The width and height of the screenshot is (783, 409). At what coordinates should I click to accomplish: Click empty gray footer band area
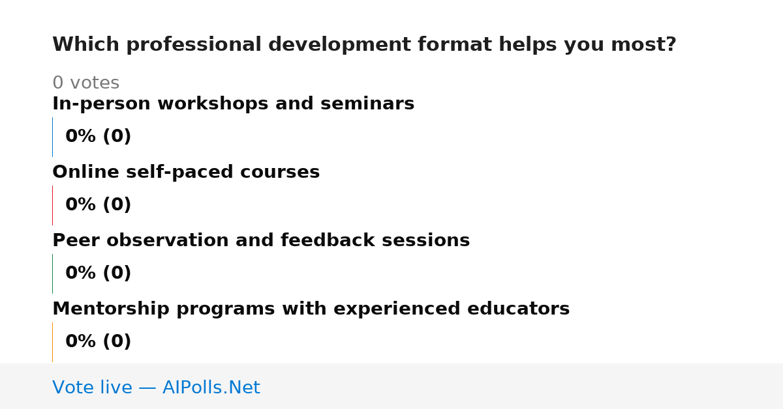pos(522,386)
